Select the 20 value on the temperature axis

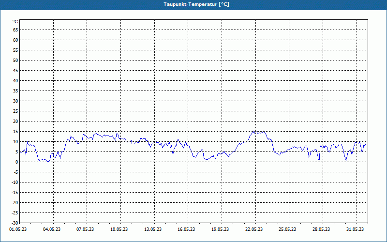point(15,121)
